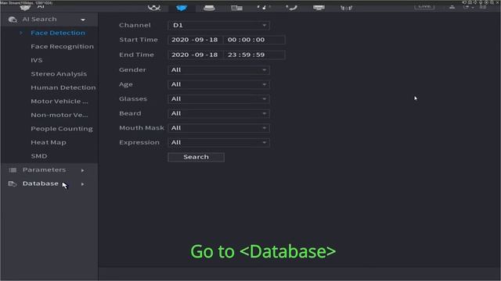
Task: Click the Search button
Action: click(x=196, y=157)
